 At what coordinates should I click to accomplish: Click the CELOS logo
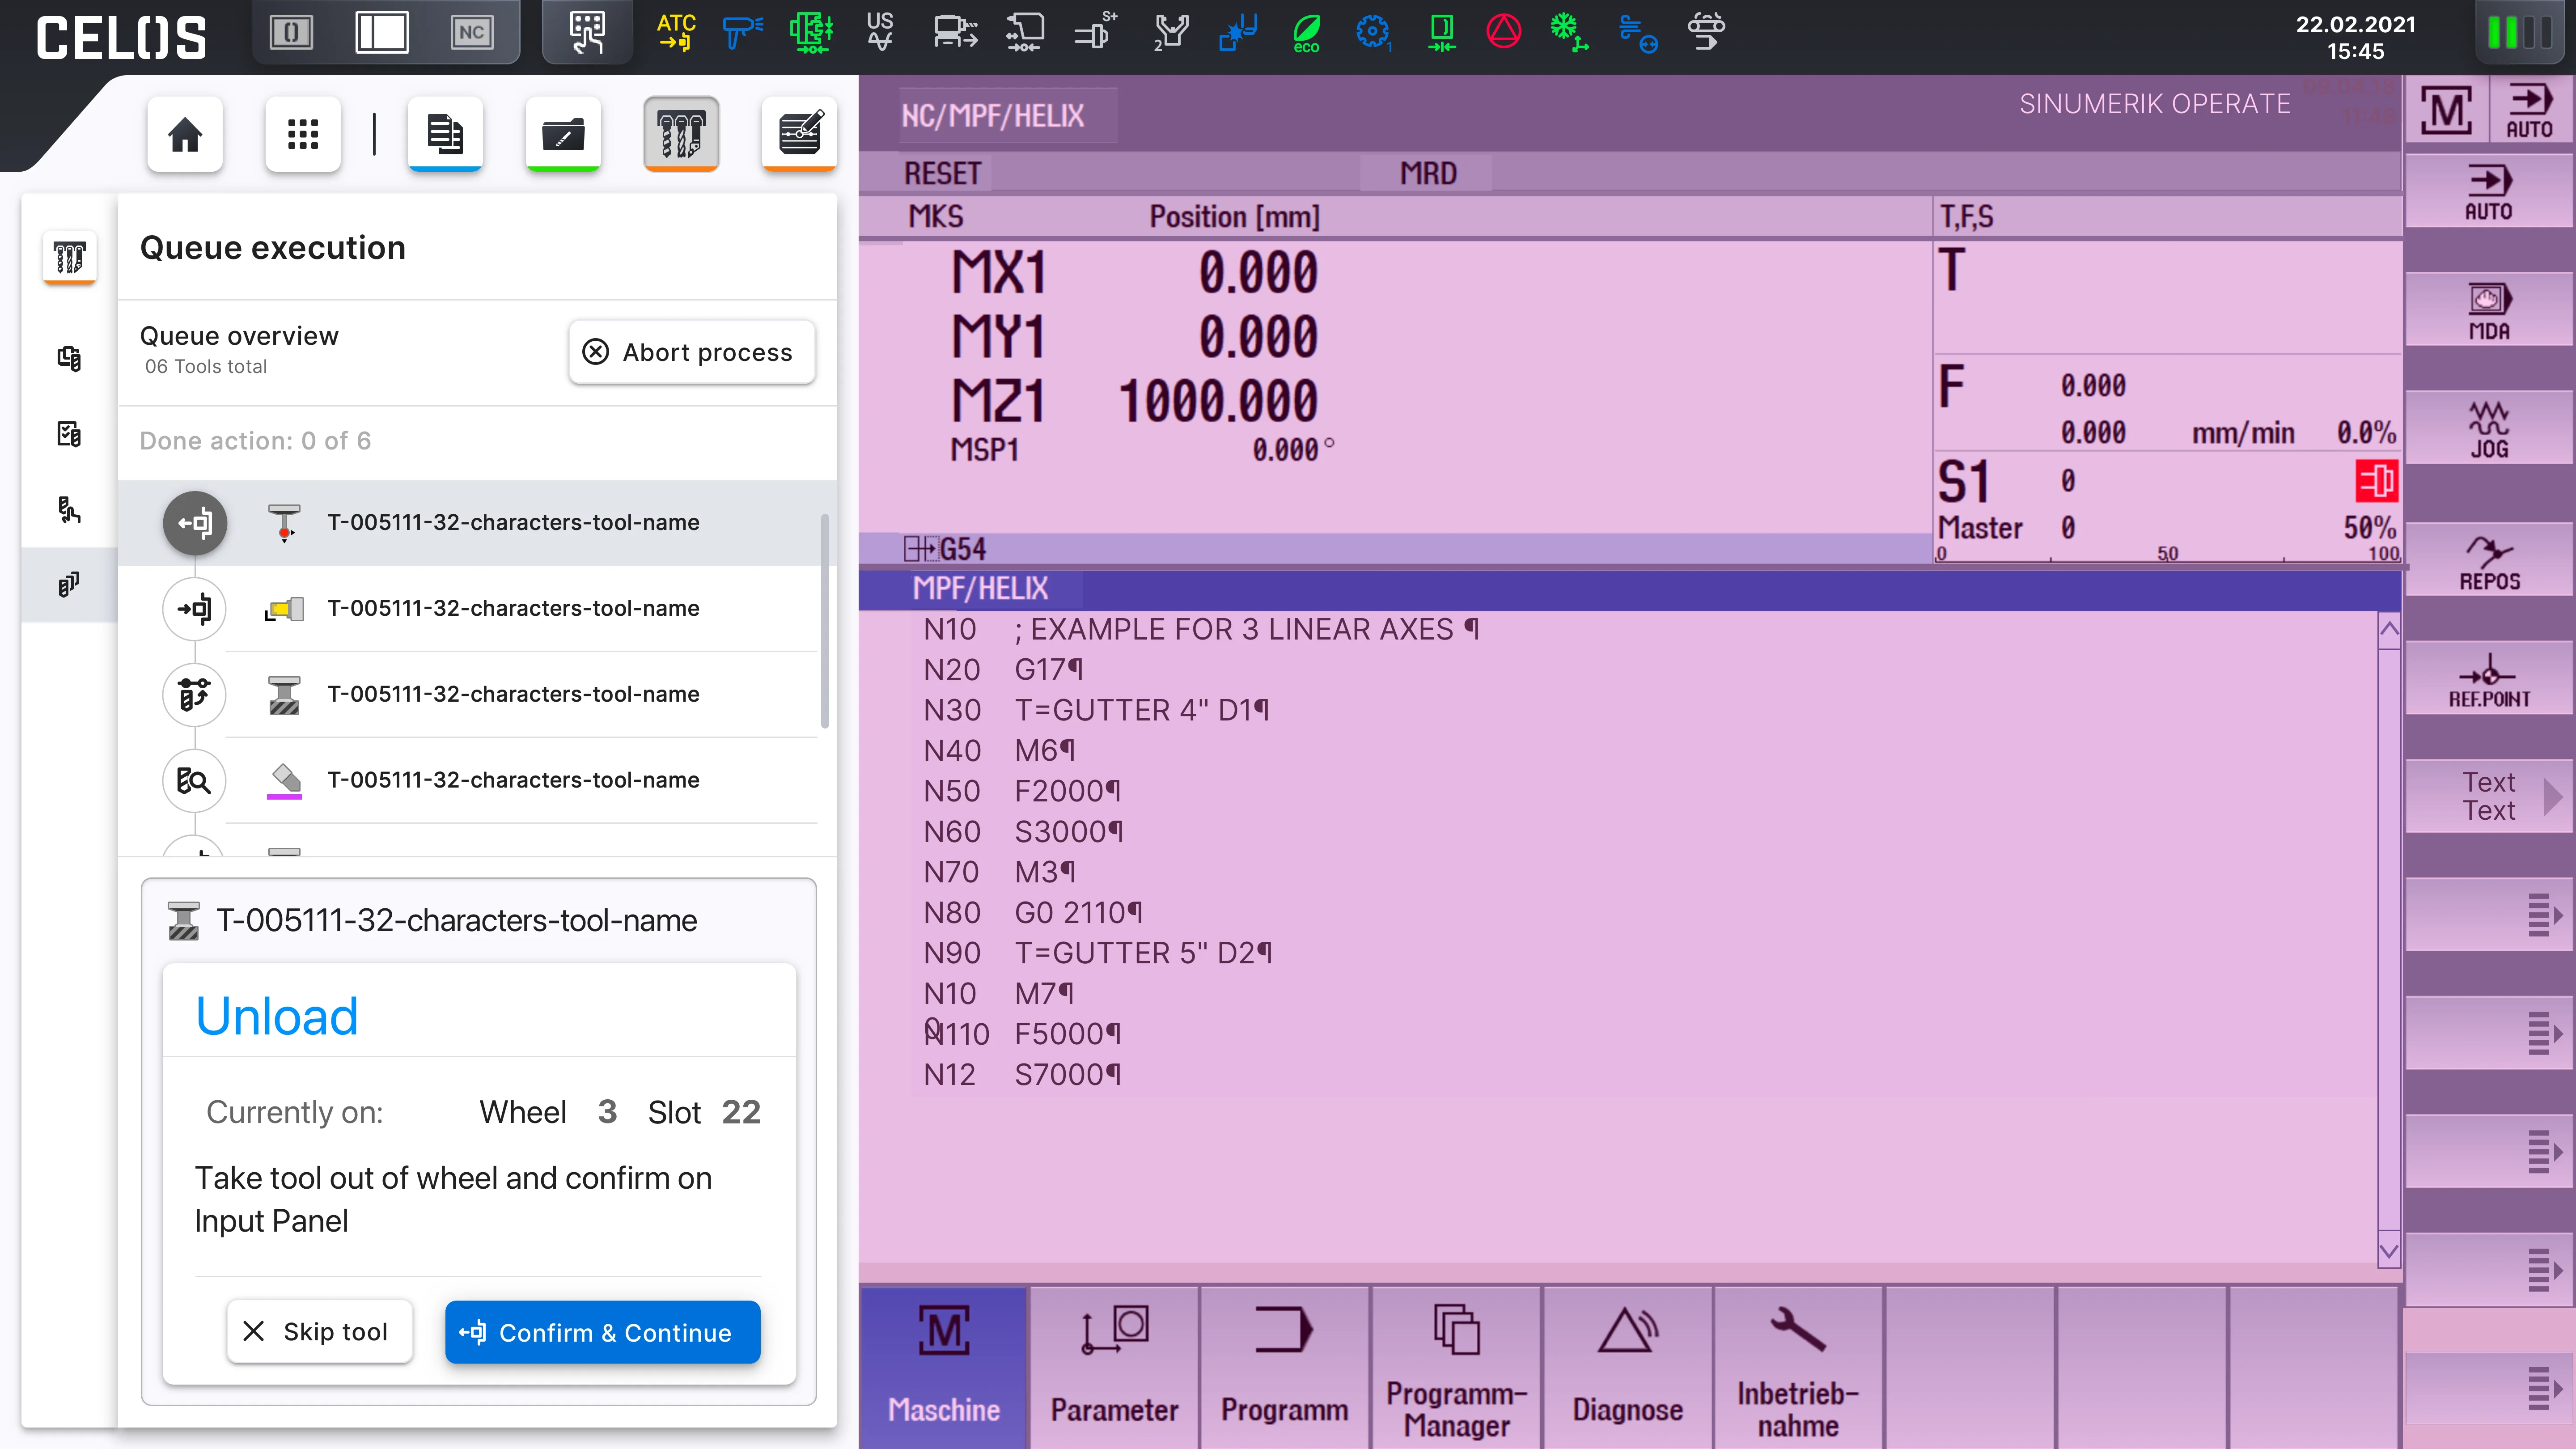pos(121,37)
